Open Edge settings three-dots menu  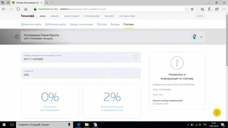224,9
